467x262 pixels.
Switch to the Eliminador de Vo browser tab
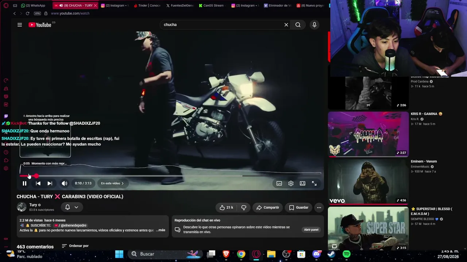click(x=278, y=5)
